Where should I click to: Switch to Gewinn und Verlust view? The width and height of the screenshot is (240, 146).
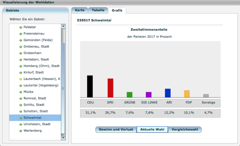[x=116, y=129]
